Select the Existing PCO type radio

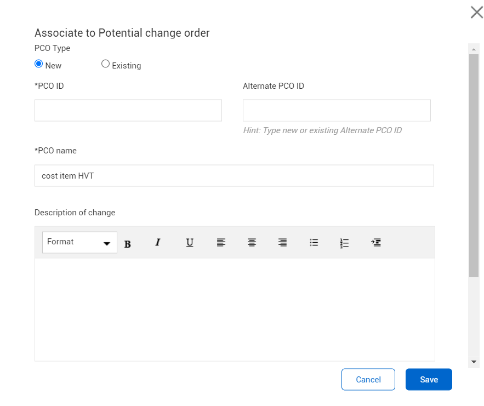(105, 64)
